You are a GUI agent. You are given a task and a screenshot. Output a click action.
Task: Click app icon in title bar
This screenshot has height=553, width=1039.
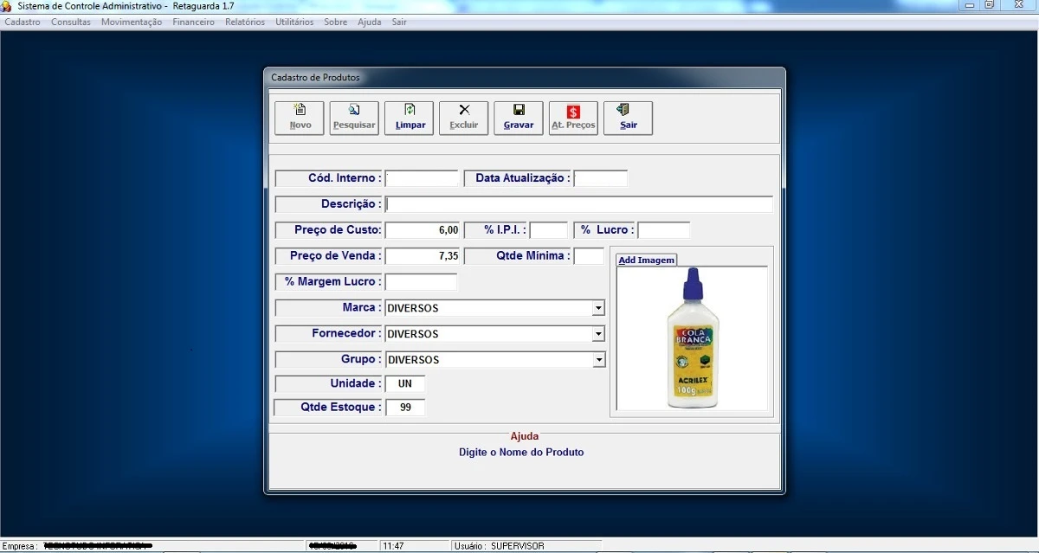click(7, 6)
